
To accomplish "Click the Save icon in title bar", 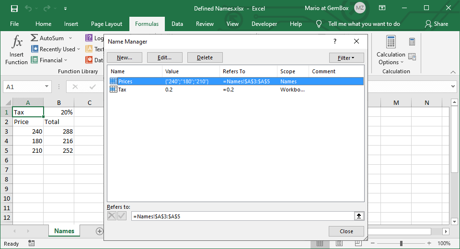I will (14, 9).
